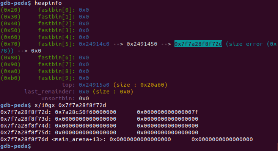Viewport: 278px width, 151px height.
Task: Click the memory address 0x7f7a28f8f74d row label
Action: [26, 126]
